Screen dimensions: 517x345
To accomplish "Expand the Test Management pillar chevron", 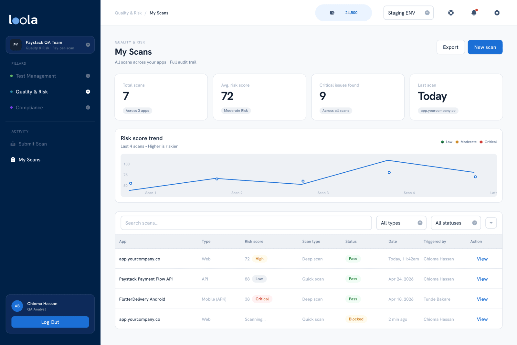I will pyautogui.click(x=88, y=76).
